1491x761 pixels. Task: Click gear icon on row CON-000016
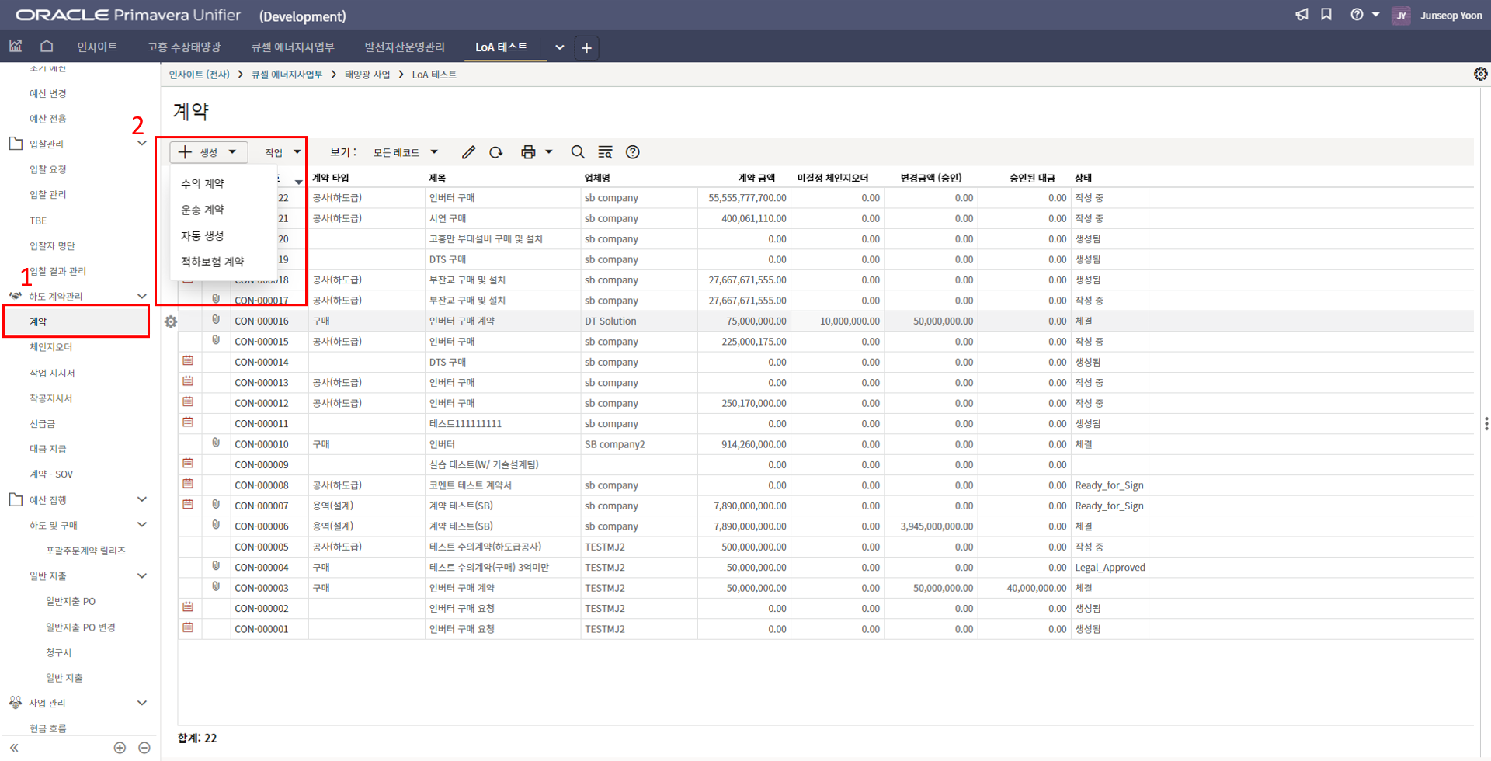point(171,321)
